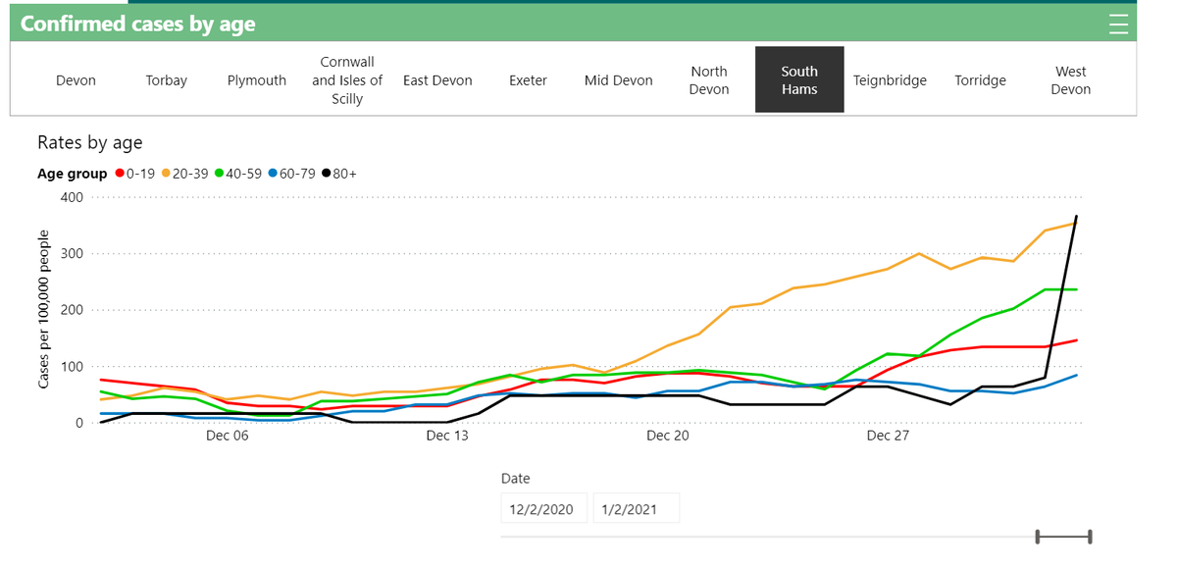
Task: Toggle the 40-59 age group legend
Action: coord(238,174)
